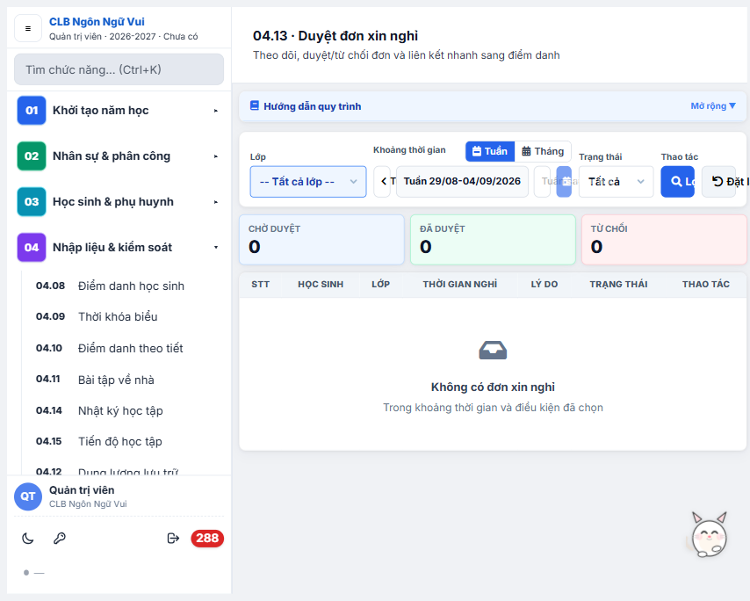Open 04.14 Nhật ký học tập
Viewport: 750px width, 601px height.
[x=124, y=410]
